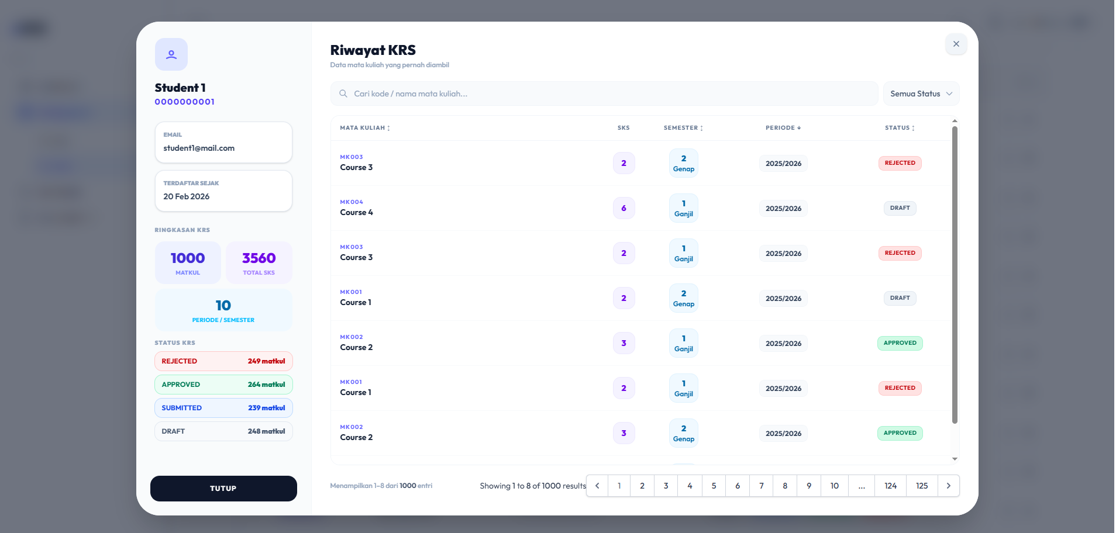Go to page 9

tap(809, 486)
